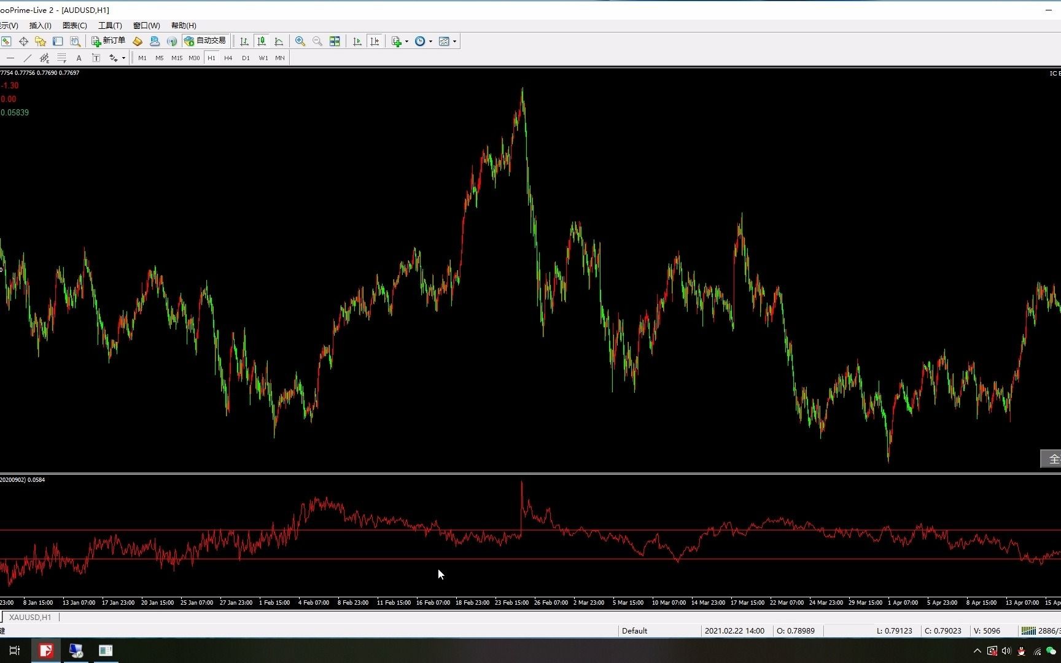Show hidden system tray icons
Image resolution: width=1061 pixels, height=663 pixels.
977,651
